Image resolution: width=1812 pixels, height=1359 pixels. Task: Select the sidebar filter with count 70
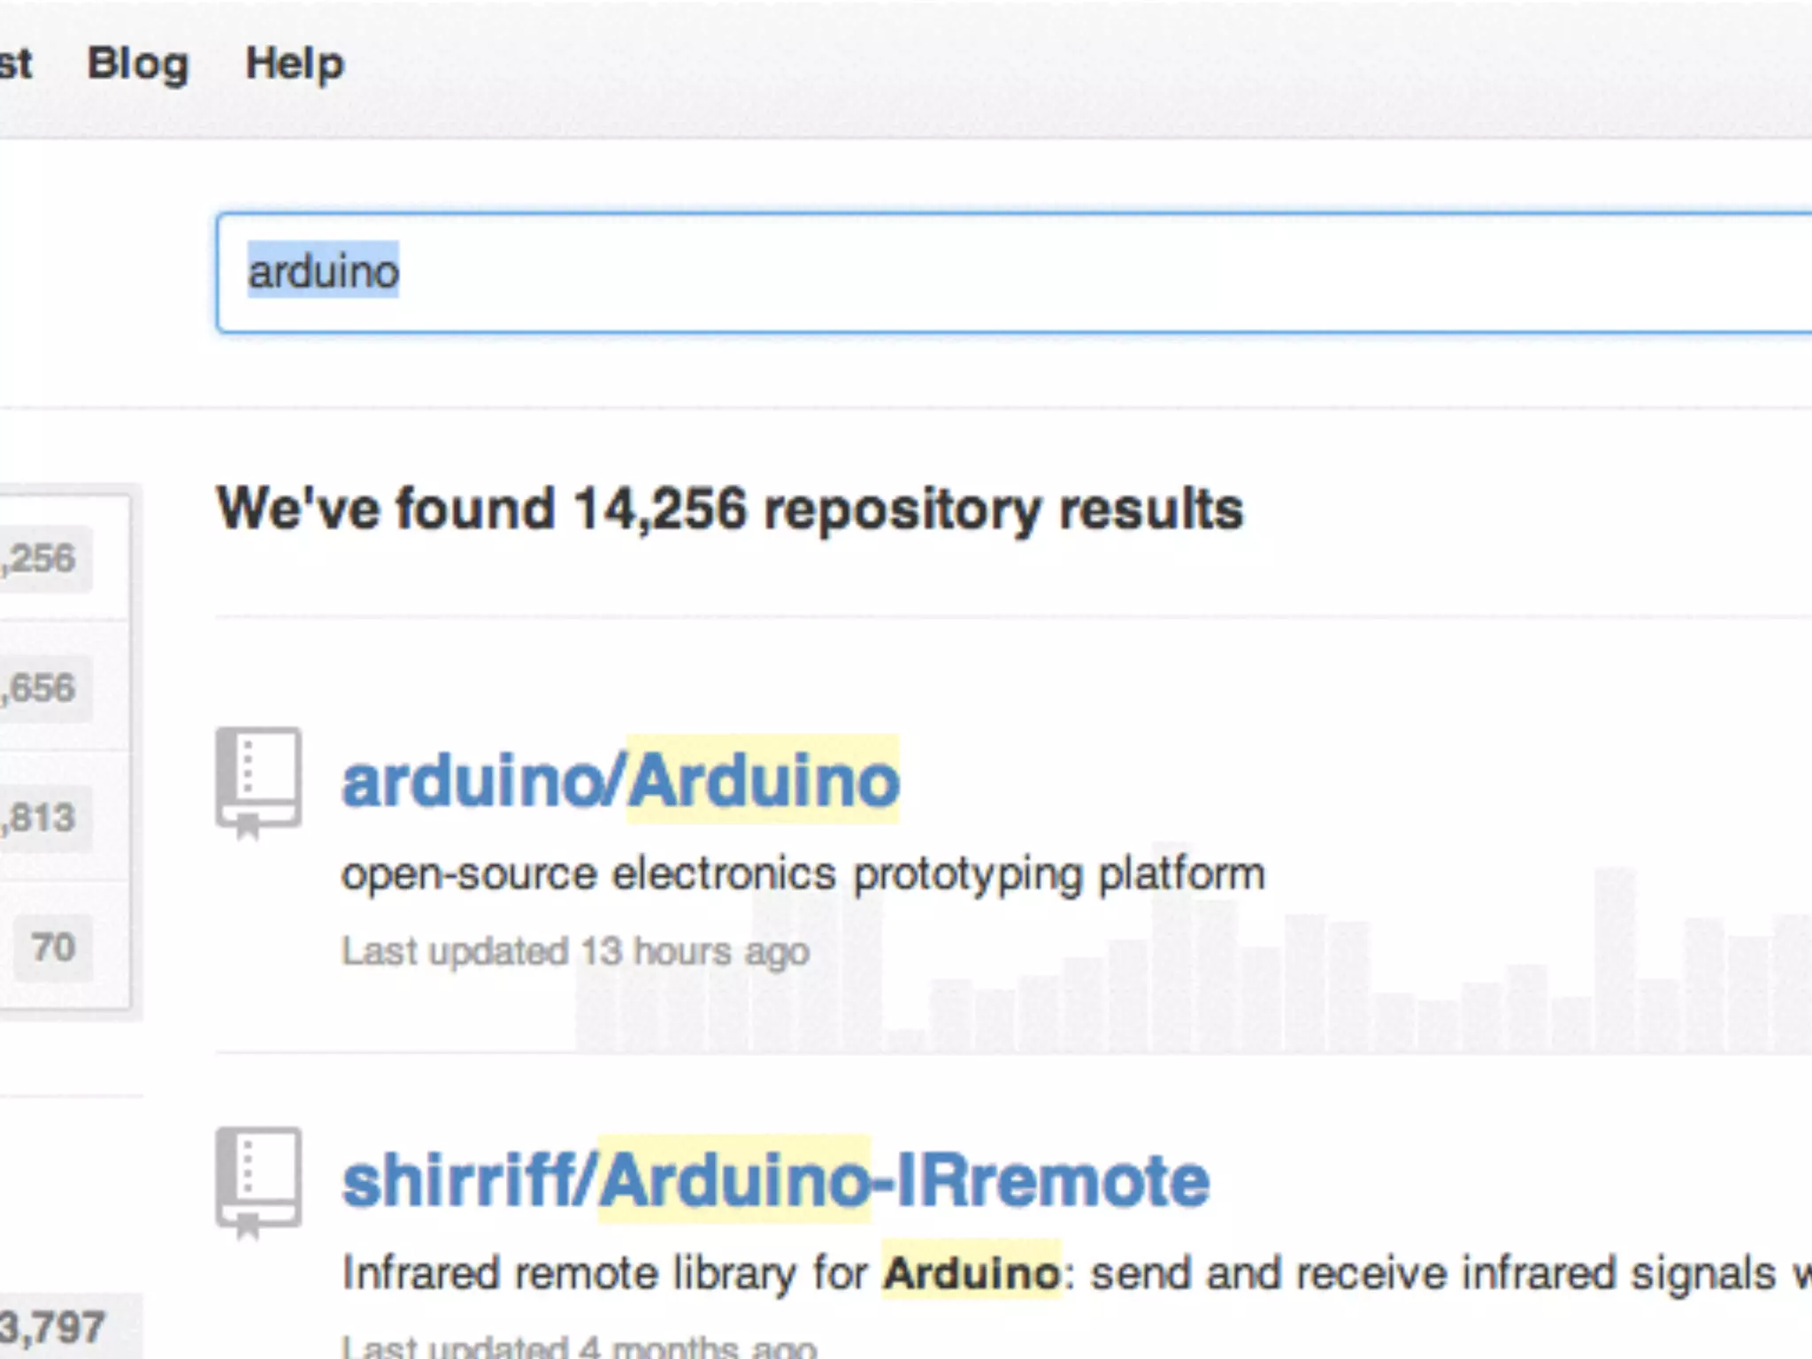[53, 948]
